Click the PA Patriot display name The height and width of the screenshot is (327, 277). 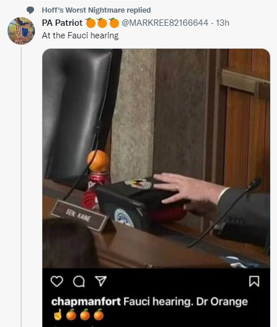pyautogui.click(x=62, y=23)
